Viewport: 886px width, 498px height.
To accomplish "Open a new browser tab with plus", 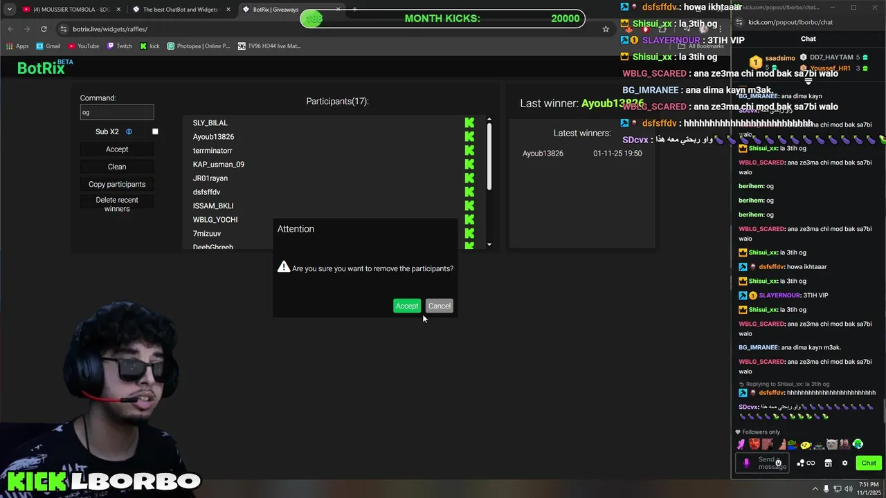I will tap(354, 10).
